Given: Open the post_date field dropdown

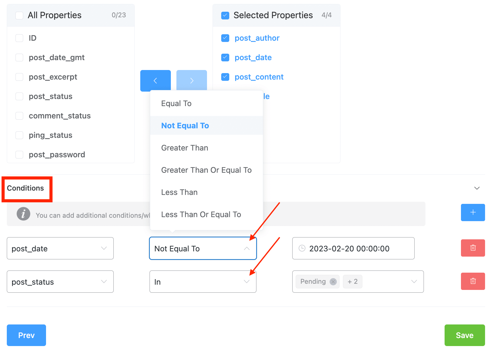Looking at the screenshot, I should pos(60,248).
